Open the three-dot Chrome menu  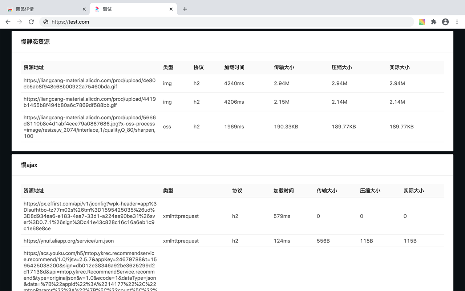pos(457,22)
